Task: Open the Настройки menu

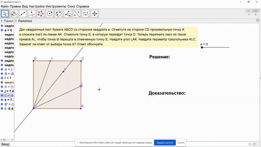Action: tap(37, 7)
